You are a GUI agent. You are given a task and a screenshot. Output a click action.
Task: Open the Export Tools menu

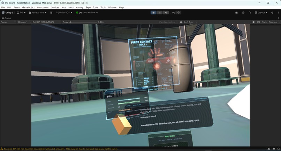92,7
